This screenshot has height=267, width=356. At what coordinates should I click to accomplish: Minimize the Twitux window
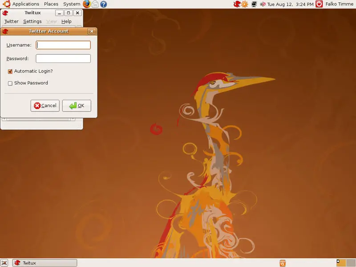(x=59, y=13)
